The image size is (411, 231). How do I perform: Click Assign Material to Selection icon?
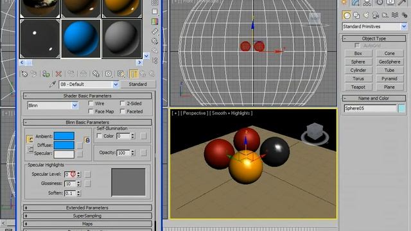tap(46, 74)
